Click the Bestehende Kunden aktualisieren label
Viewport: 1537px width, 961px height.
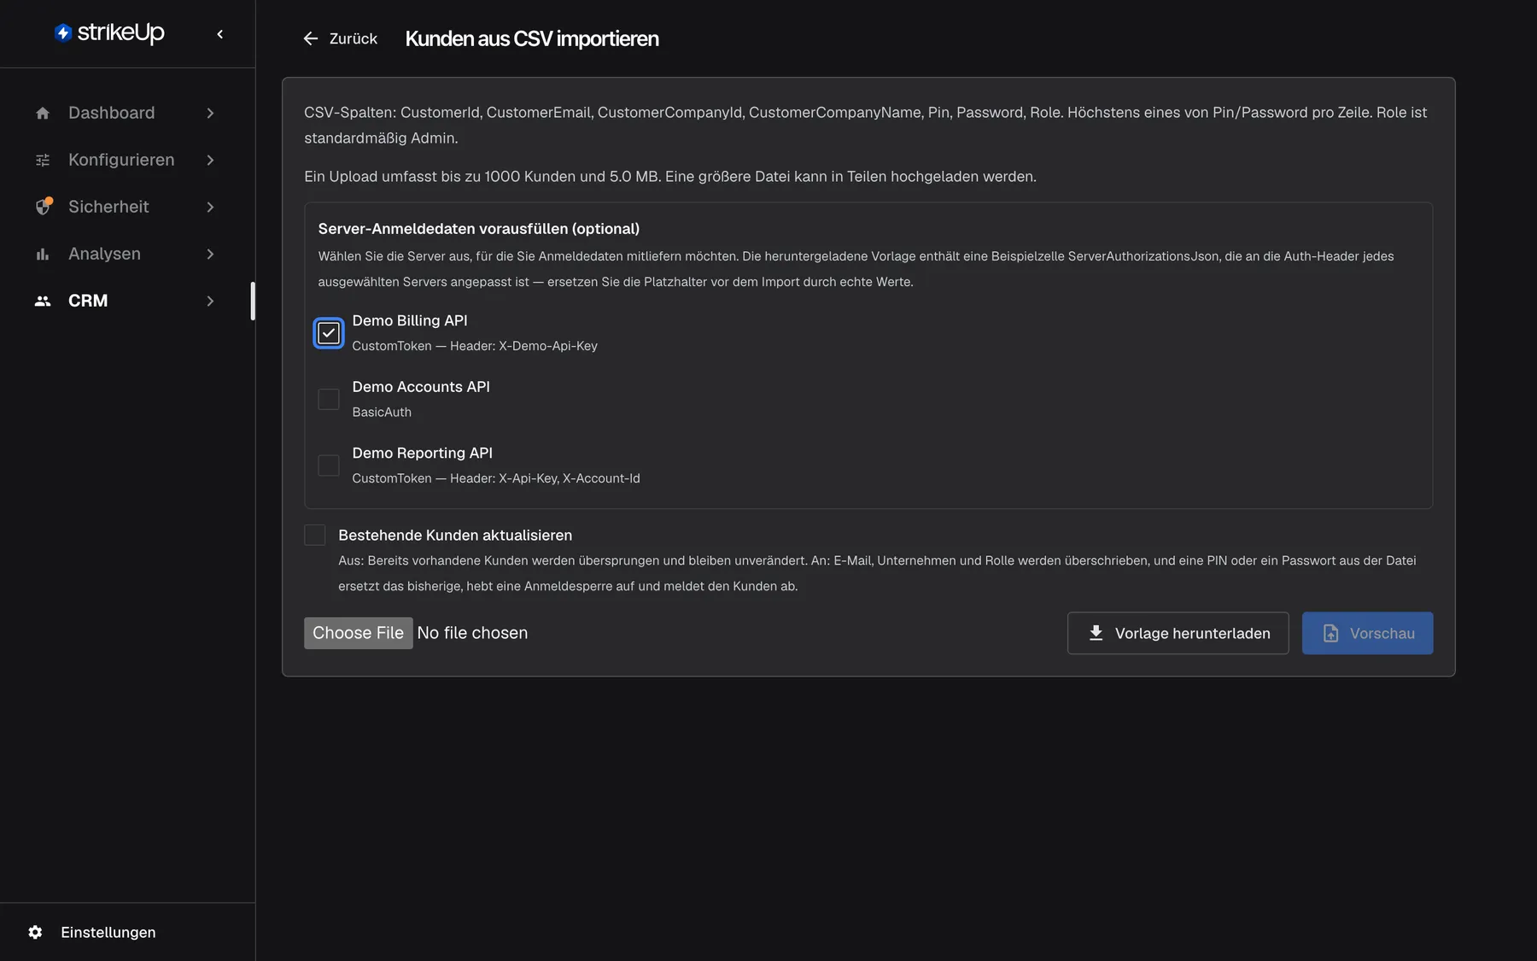455,535
